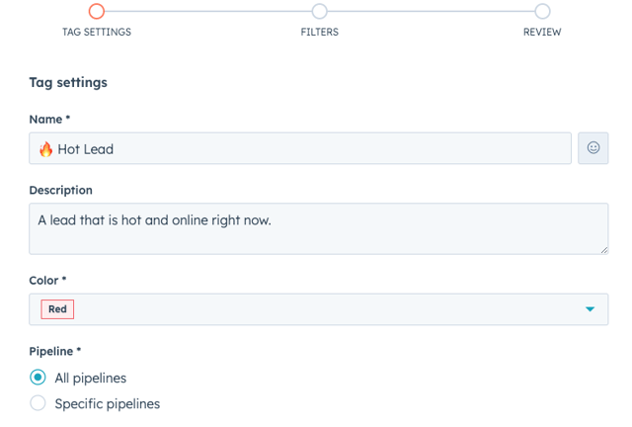Click inside the Description text area
Screen dimensions: 632x427
tap(318, 229)
